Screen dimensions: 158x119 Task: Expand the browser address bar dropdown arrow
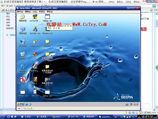pos(154,5)
